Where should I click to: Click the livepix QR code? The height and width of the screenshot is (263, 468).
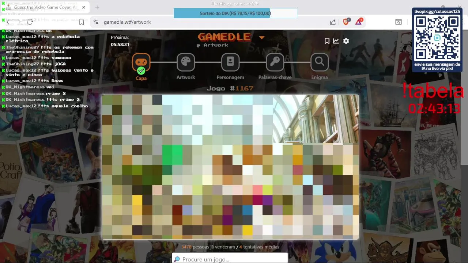tap(437, 38)
